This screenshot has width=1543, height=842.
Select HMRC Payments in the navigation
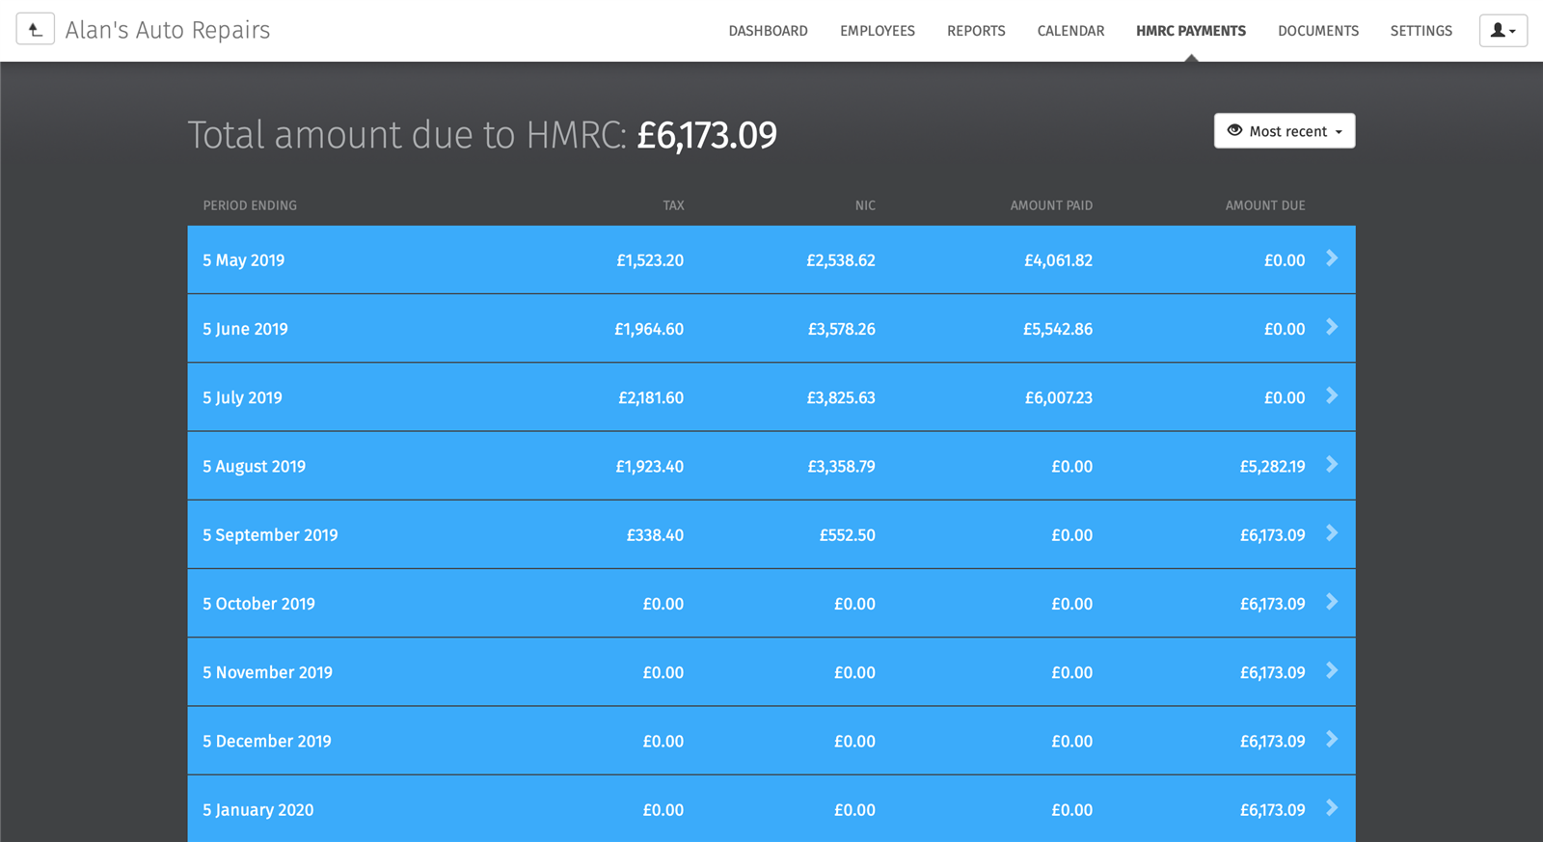pyautogui.click(x=1190, y=31)
